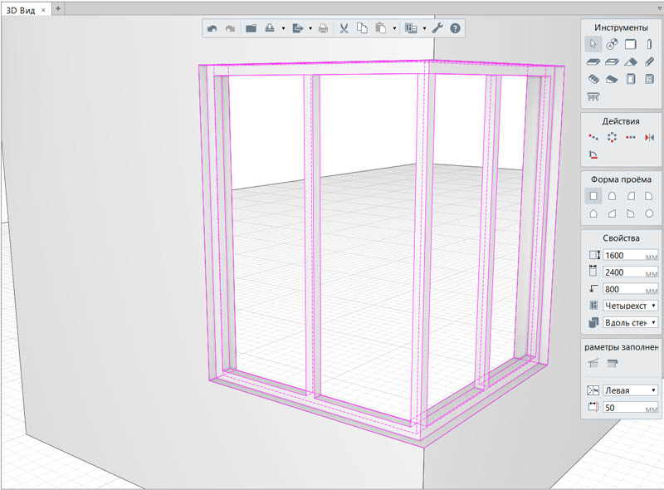Select the primitives shapes tool

(x=612, y=44)
